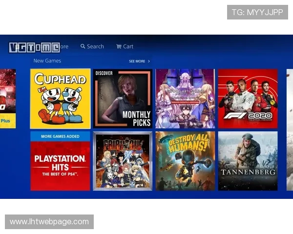The width and height of the screenshot is (293, 234).
Task: Open the Discover Monthly Picks tile
Action: 123,98
